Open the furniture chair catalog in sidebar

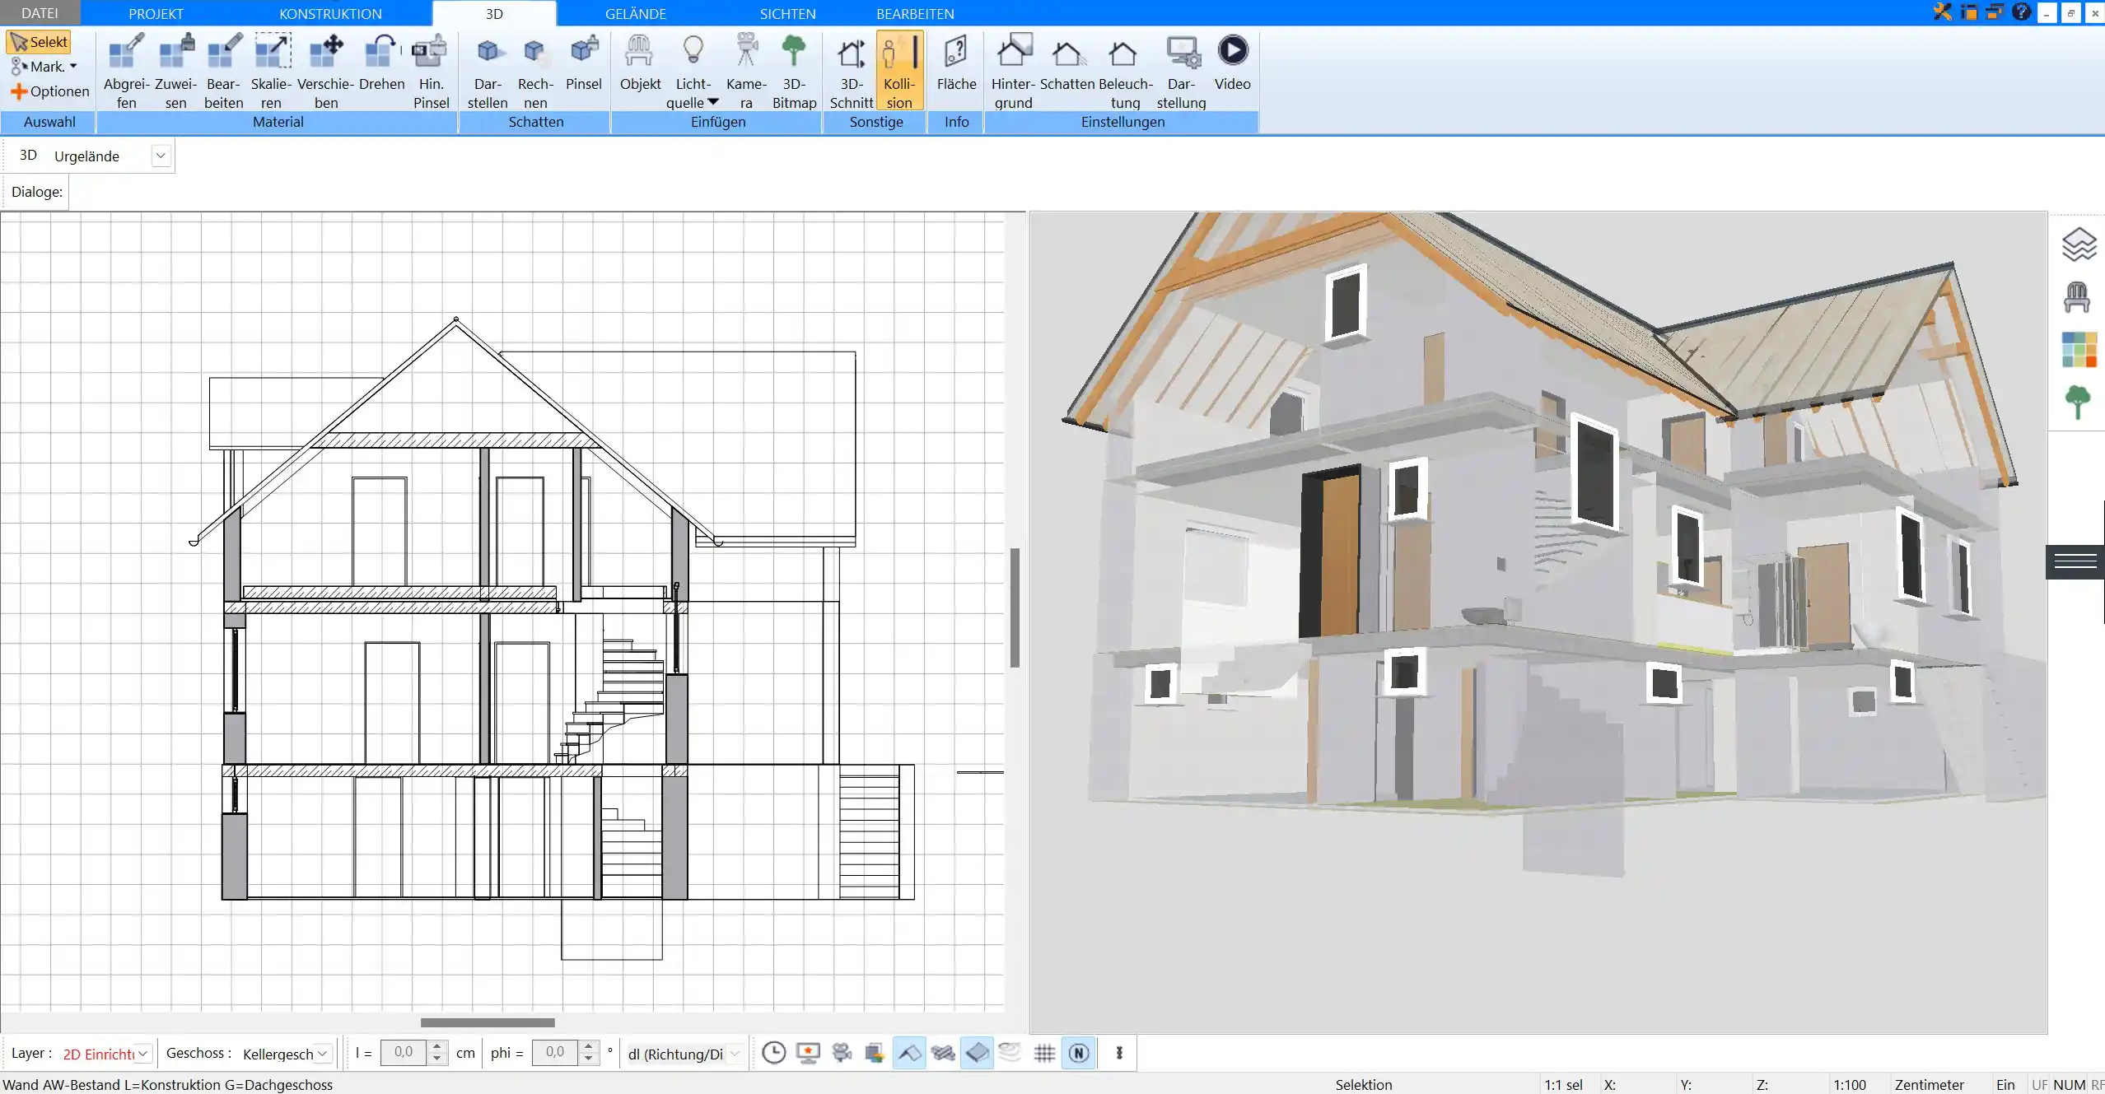coord(2077,297)
